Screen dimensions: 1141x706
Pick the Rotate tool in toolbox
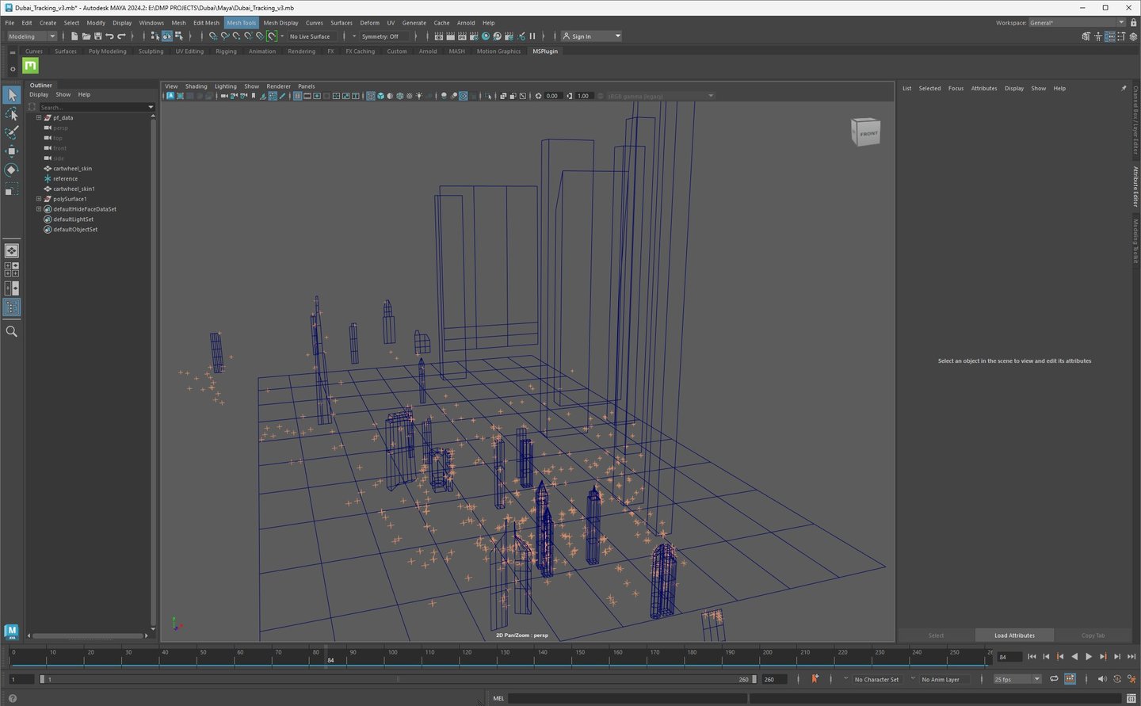point(11,170)
